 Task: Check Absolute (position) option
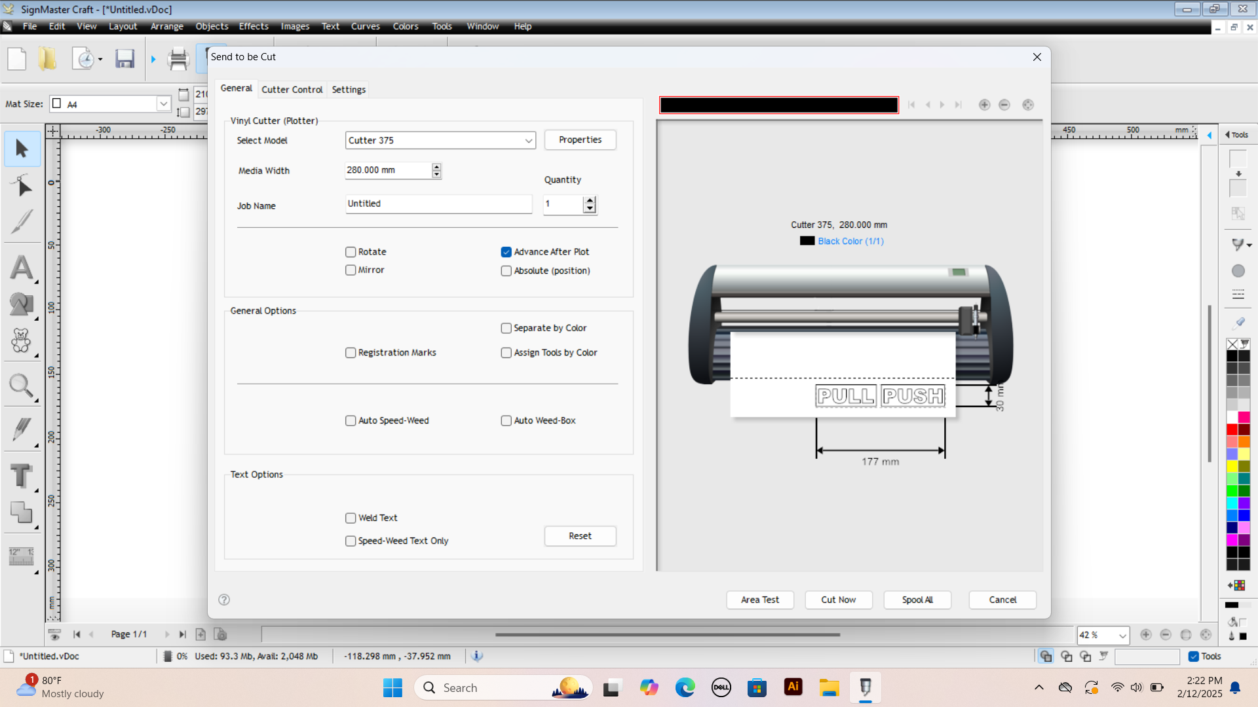point(506,271)
